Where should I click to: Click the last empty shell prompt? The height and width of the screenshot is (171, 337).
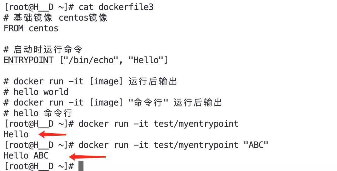pos(39,166)
